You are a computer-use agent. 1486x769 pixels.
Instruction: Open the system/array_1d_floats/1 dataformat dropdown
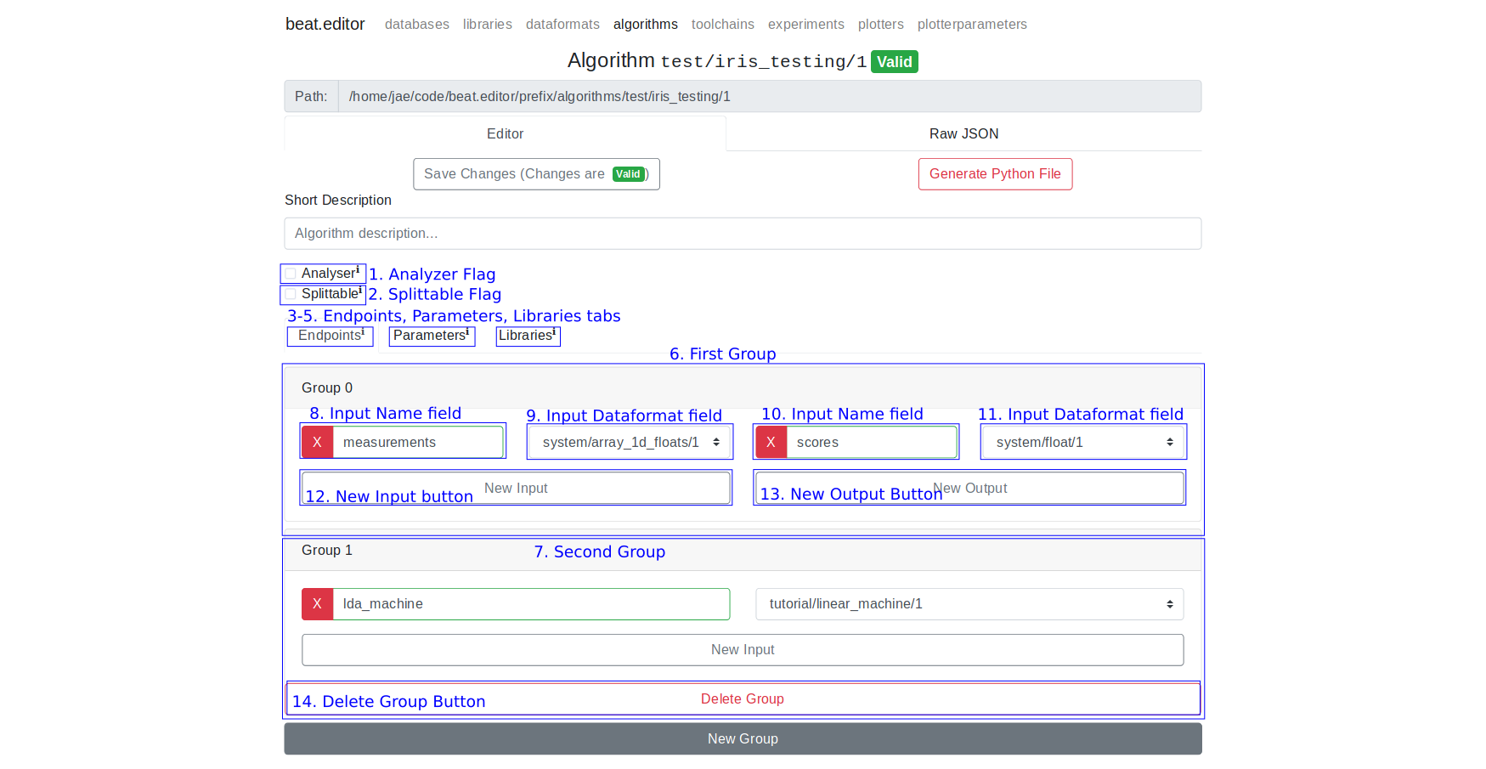coord(630,442)
